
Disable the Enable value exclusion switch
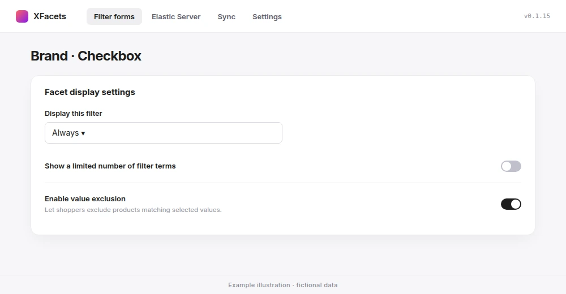pos(511,204)
